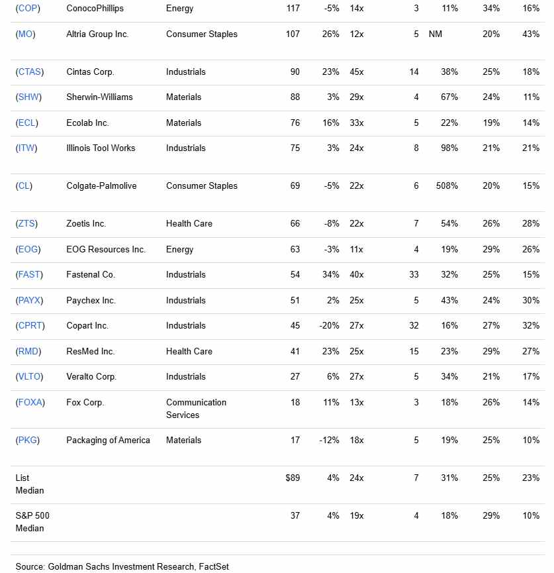
Task: Open the MO ticker link
Action: [x=25, y=34]
